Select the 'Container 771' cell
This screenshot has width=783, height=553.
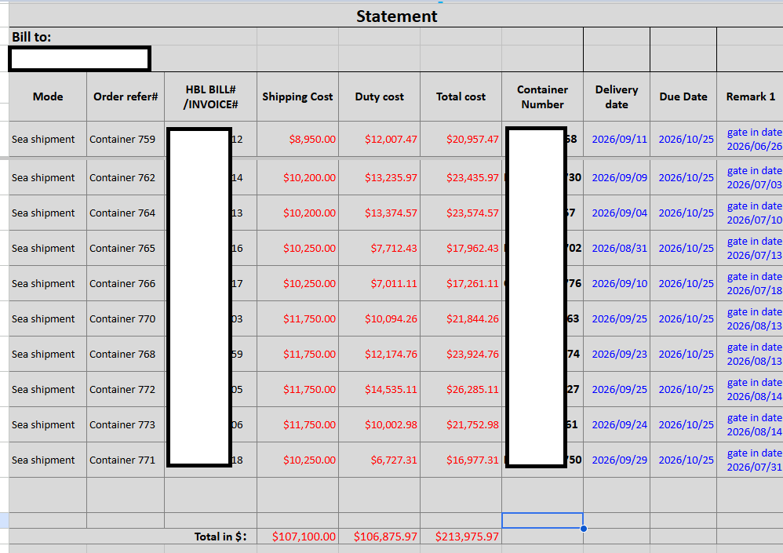[x=126, y=460]
